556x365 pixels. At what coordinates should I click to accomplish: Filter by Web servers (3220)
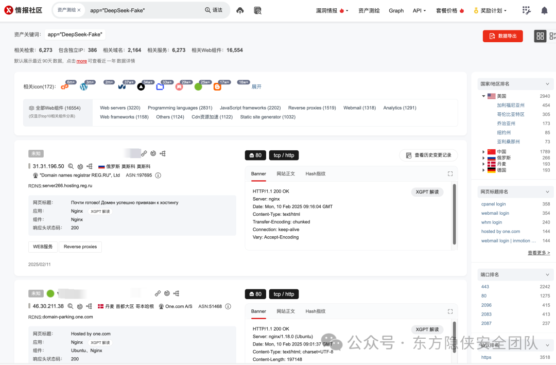coord(120,108)
